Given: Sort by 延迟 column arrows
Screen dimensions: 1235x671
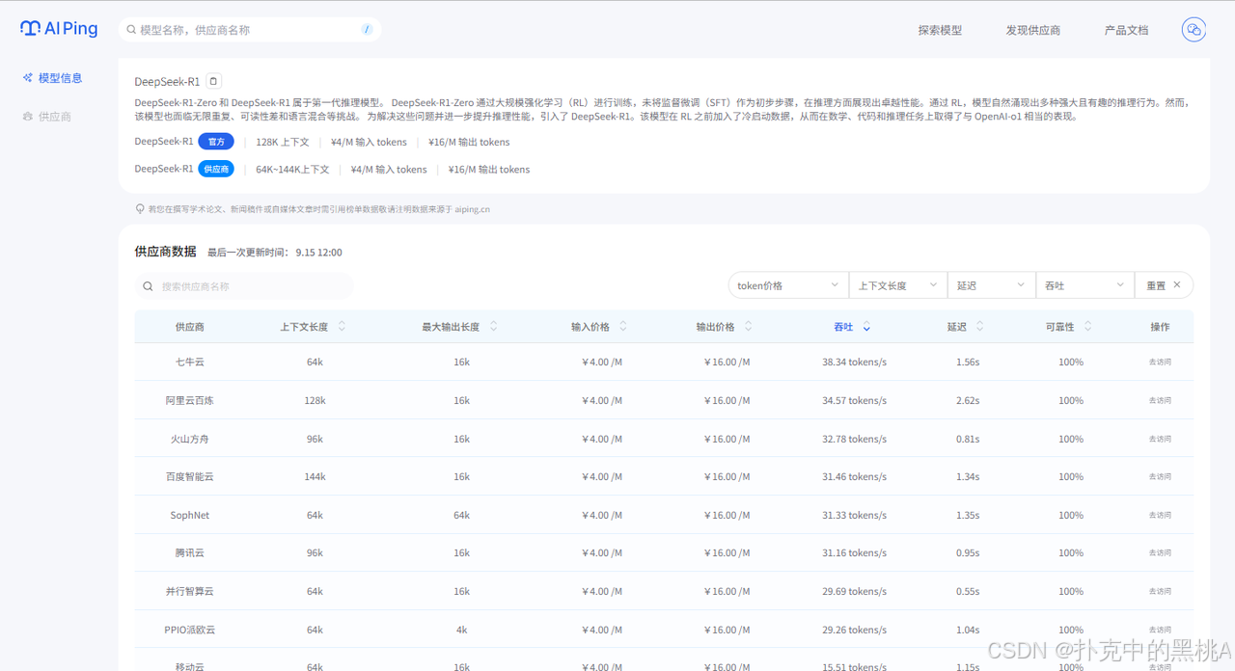Looking at the screenshot, I should coord(980,327).
